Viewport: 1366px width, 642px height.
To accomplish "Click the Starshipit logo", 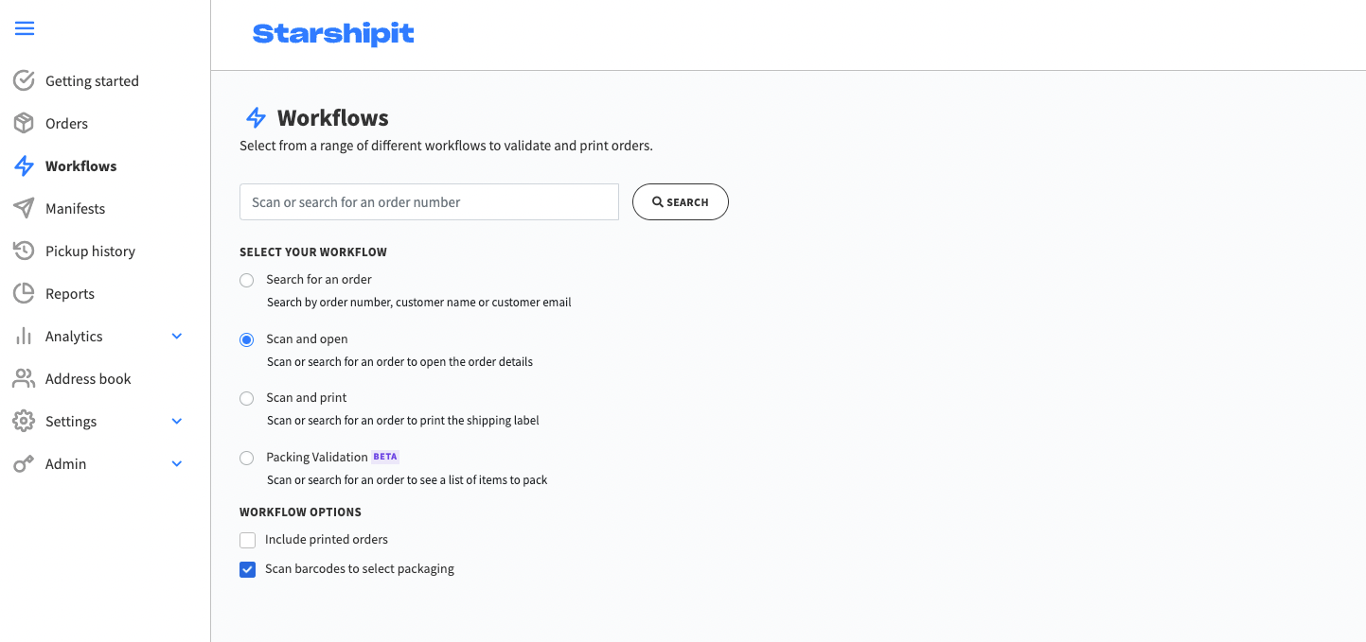I will tap(333, 34).
